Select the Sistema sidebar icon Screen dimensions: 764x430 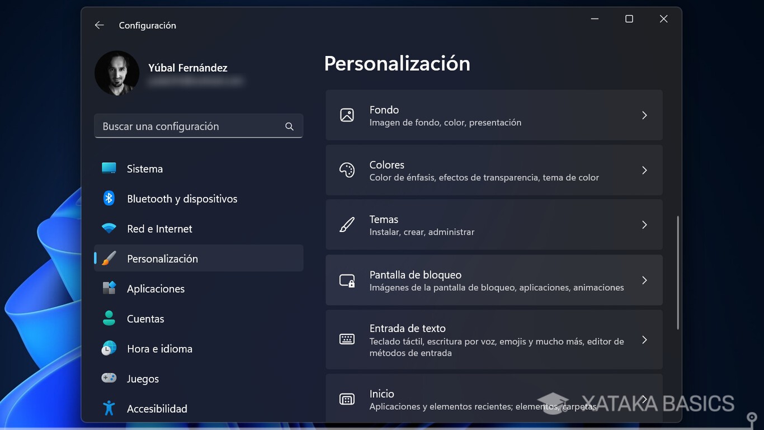click(109, 168)
